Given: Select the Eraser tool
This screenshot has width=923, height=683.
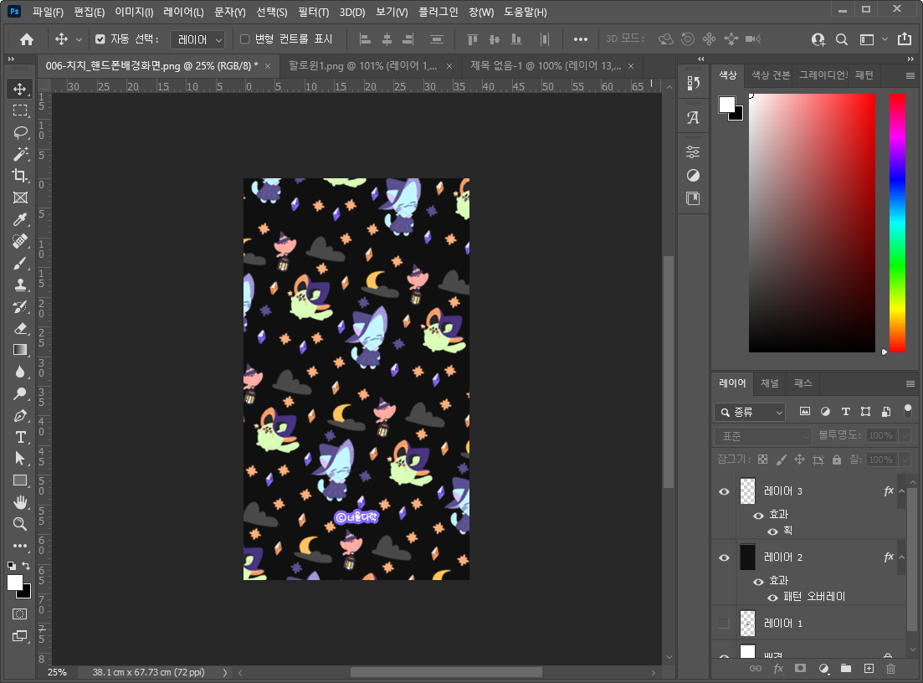Looking at the screenshot, I should click(x=20, y=328).
